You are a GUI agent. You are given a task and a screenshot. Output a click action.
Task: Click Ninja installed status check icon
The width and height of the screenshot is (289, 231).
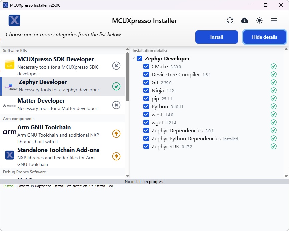tap(274, 90)
